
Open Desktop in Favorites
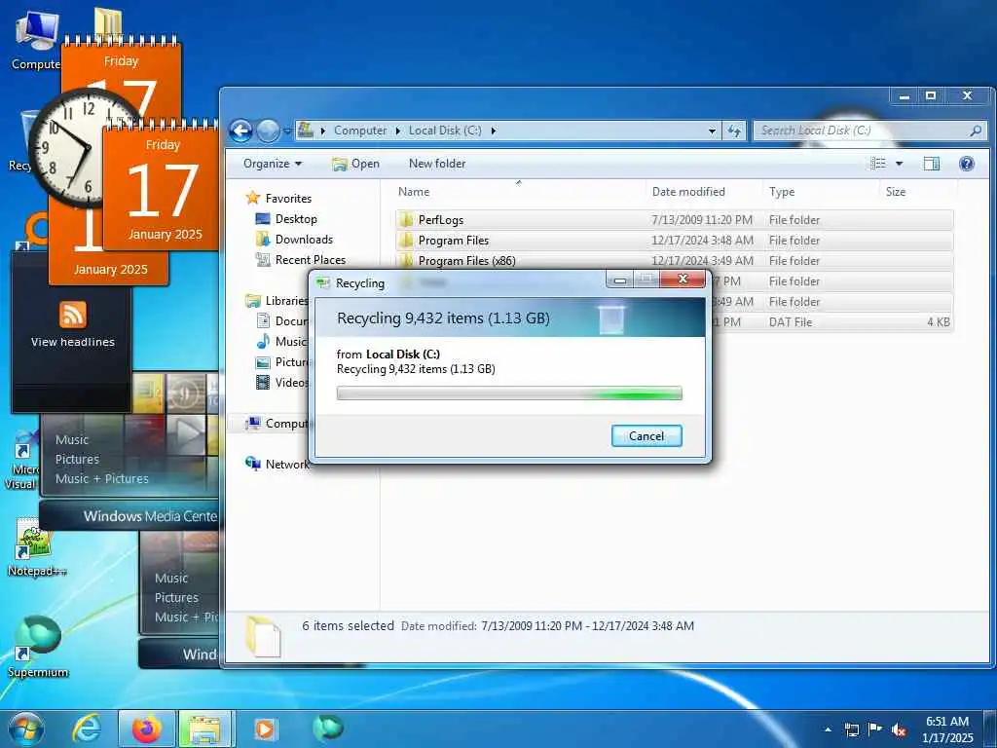tap(286, 219)
